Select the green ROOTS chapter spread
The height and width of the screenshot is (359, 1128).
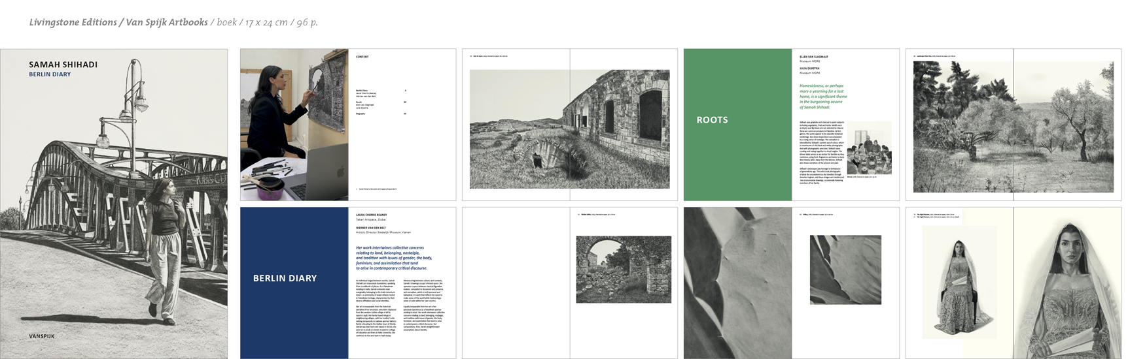792,125
